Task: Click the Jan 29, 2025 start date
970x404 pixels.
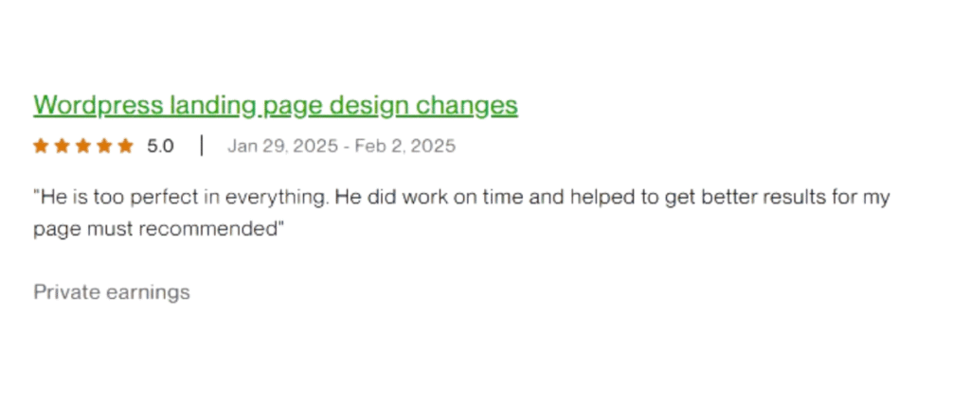Action: pyautogui.click(x=282, y=147)
